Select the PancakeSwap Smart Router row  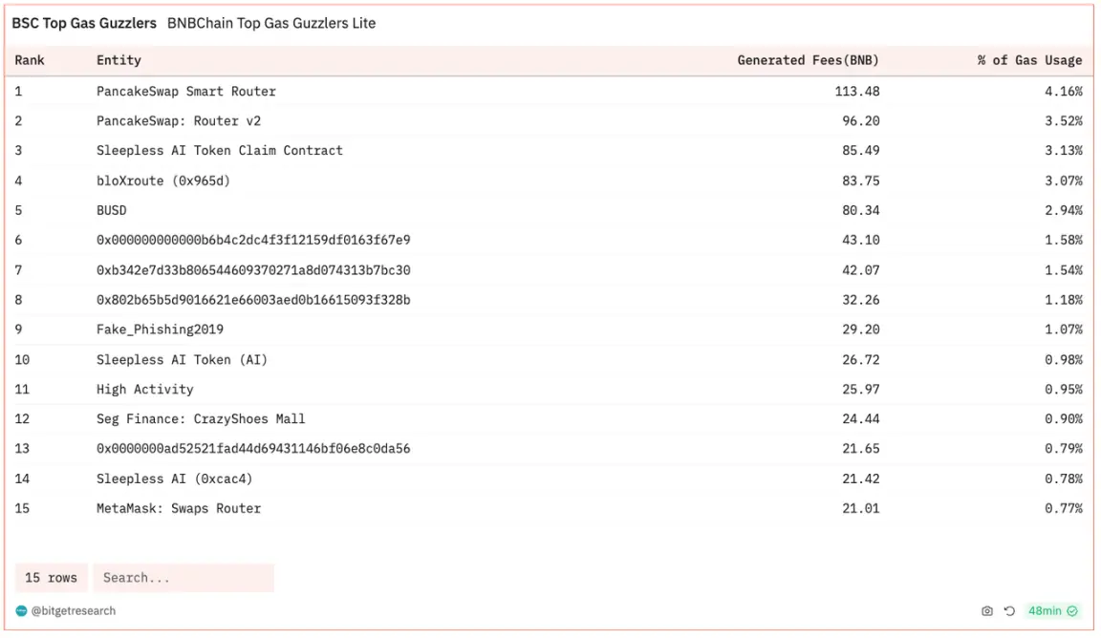pyautogui.click(x=185, y=92)
